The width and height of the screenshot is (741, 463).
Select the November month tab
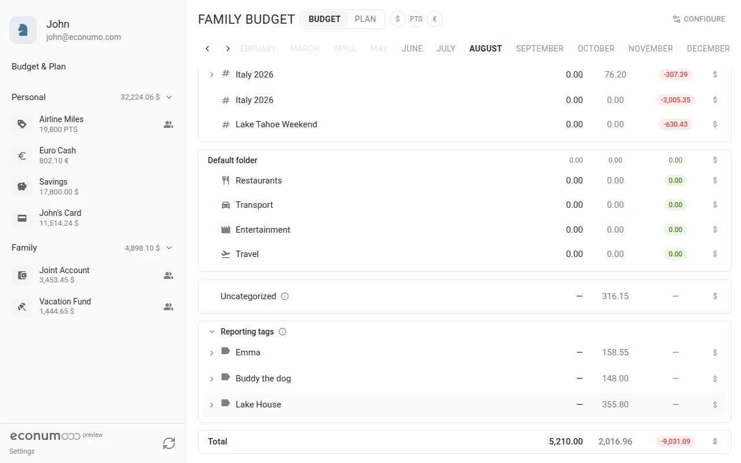coord(651,49)
